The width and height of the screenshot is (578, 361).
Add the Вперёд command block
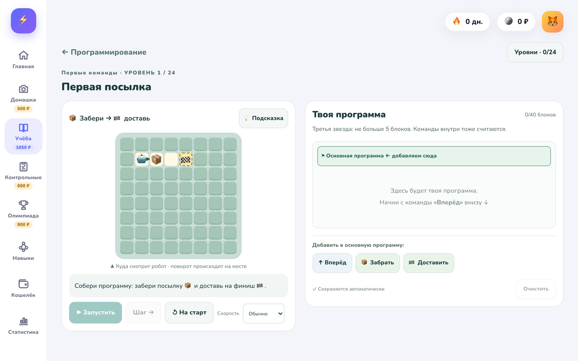tap(332, 263)
